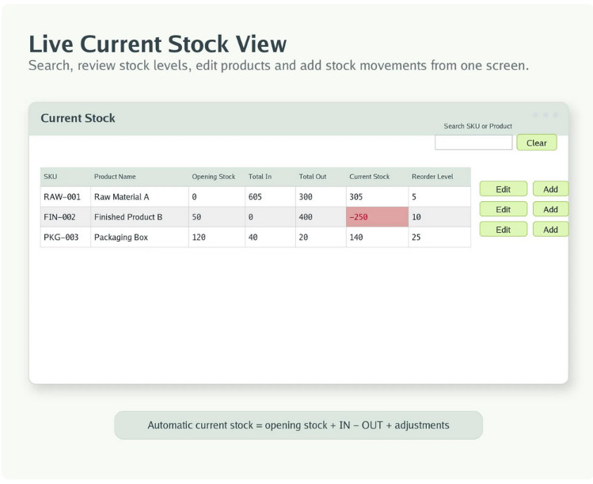Select the SKU column header
This screenshot has height=484, width=593.
point(66,177)
